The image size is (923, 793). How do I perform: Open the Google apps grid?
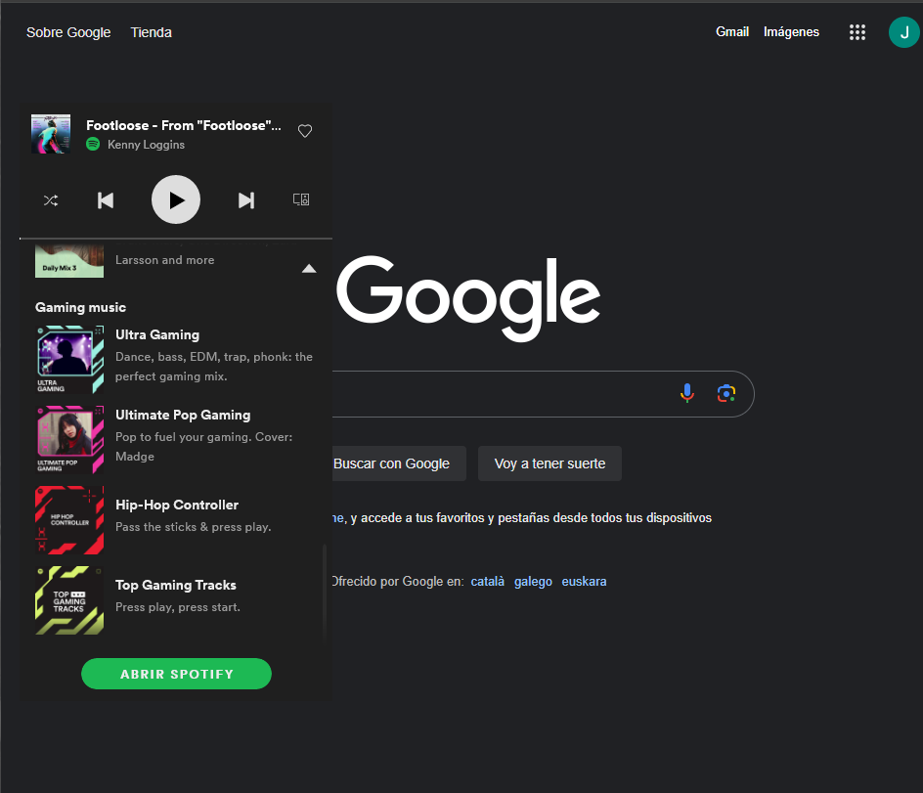857,32
